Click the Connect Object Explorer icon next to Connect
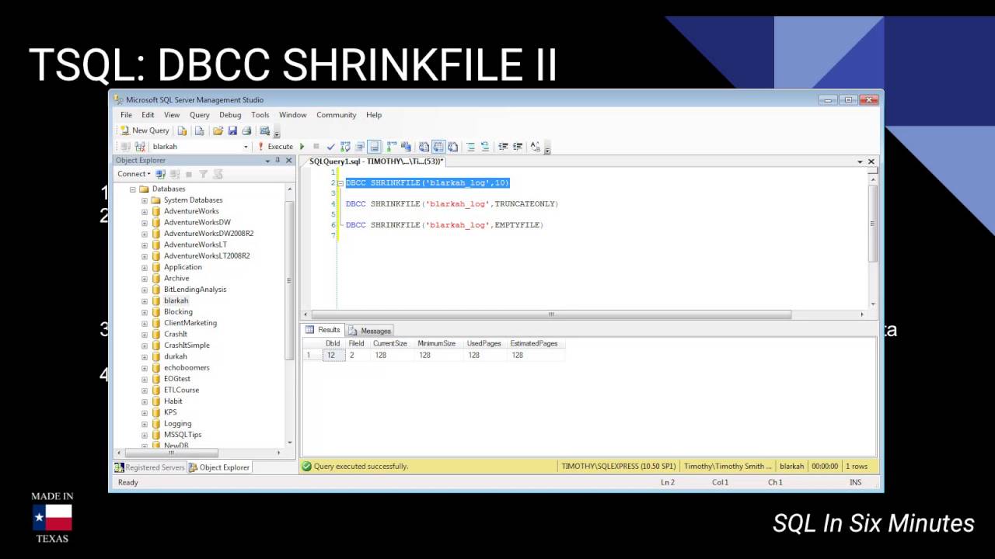Viewport: 995px width, 559px height. coord(161,174)
